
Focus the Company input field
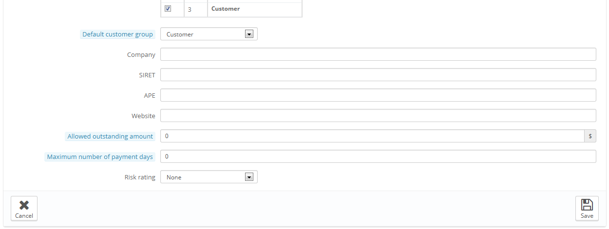(x=378, y=54)
